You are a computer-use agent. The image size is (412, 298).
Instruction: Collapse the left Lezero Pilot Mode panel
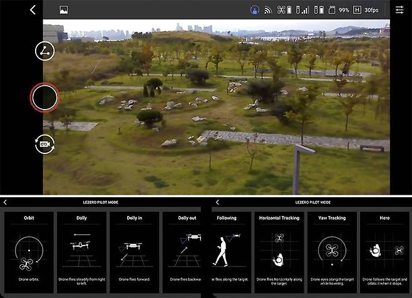(x=5, y=202)
